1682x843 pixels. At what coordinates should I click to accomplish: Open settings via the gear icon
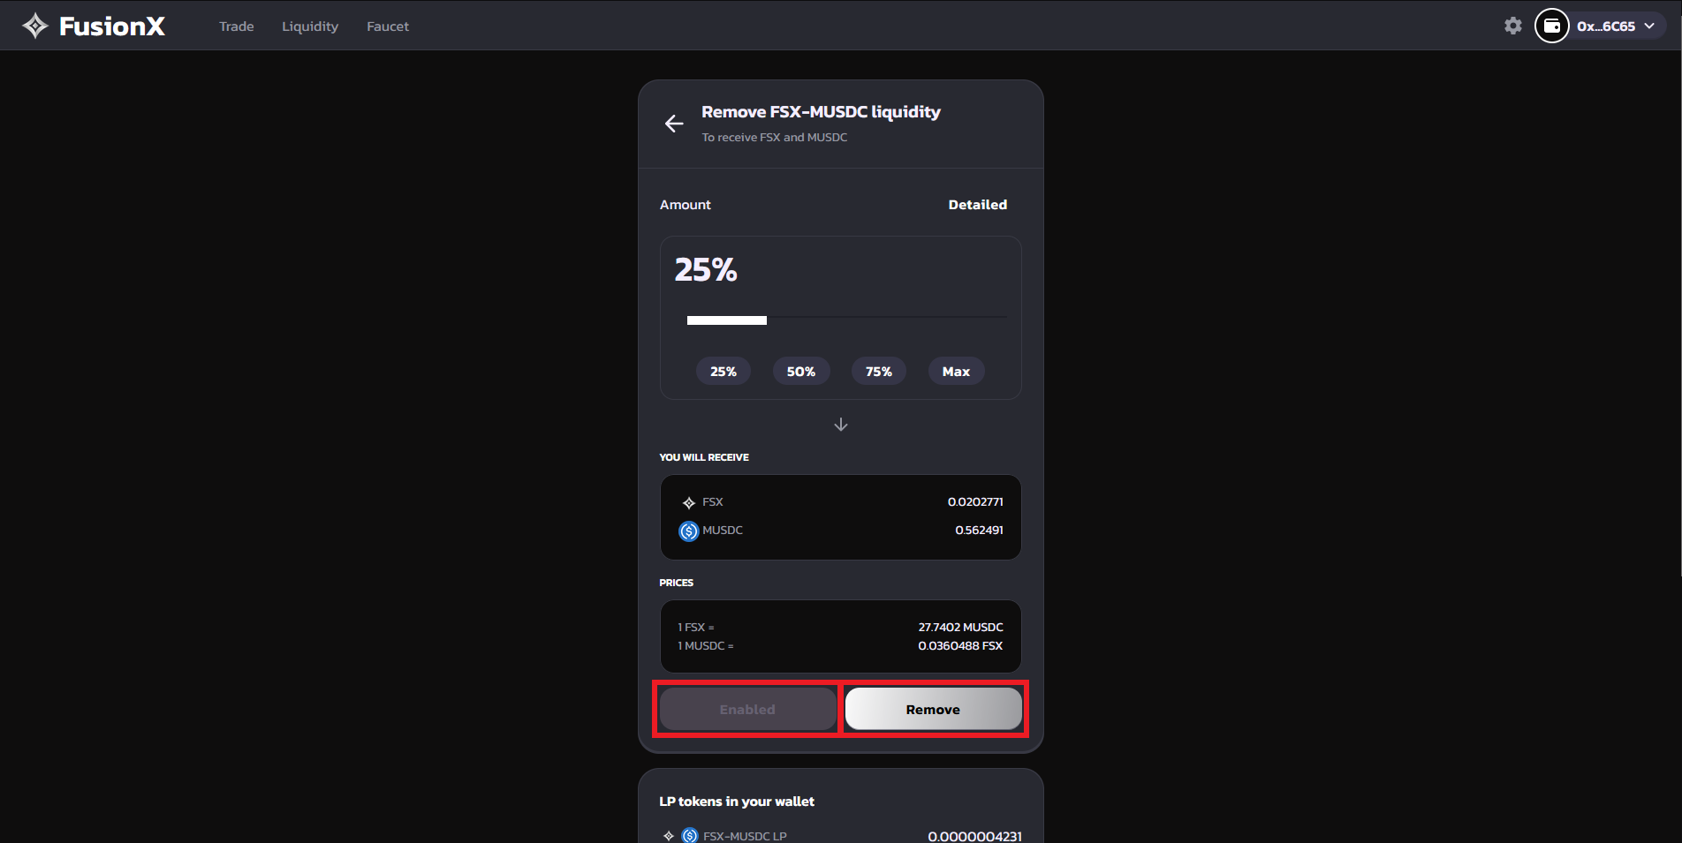[x=1513, y=26]
